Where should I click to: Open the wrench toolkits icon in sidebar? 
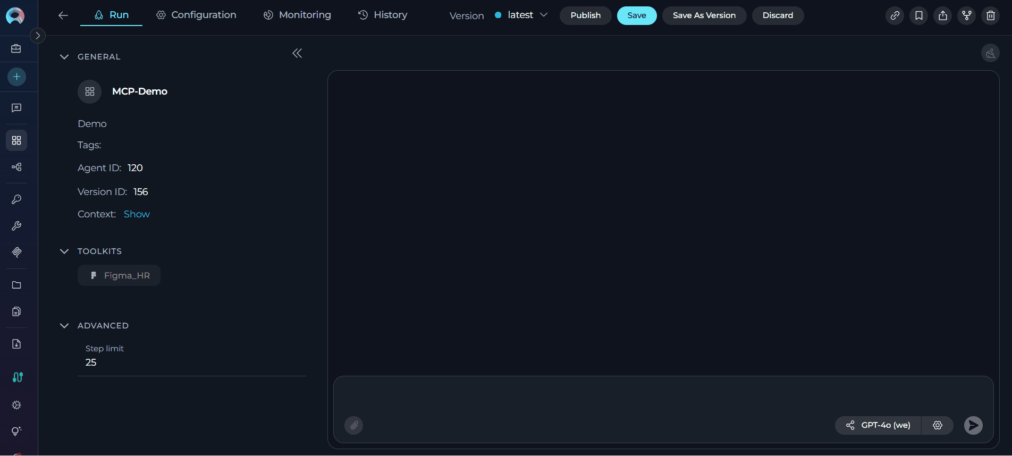[x=16, y=226]
